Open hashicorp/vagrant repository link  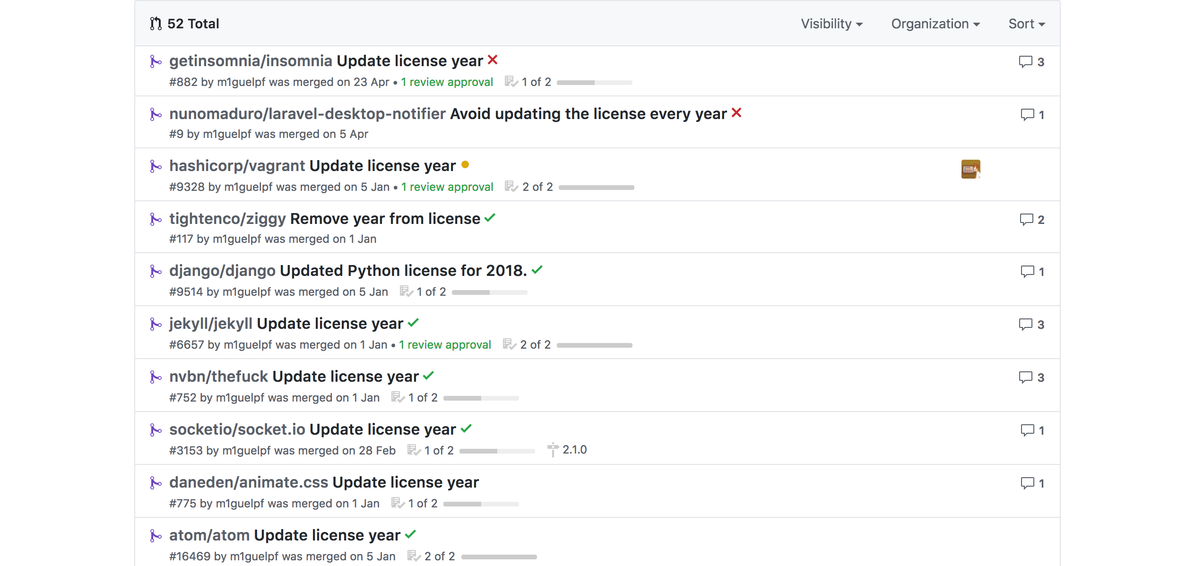(x=237, y=166)
